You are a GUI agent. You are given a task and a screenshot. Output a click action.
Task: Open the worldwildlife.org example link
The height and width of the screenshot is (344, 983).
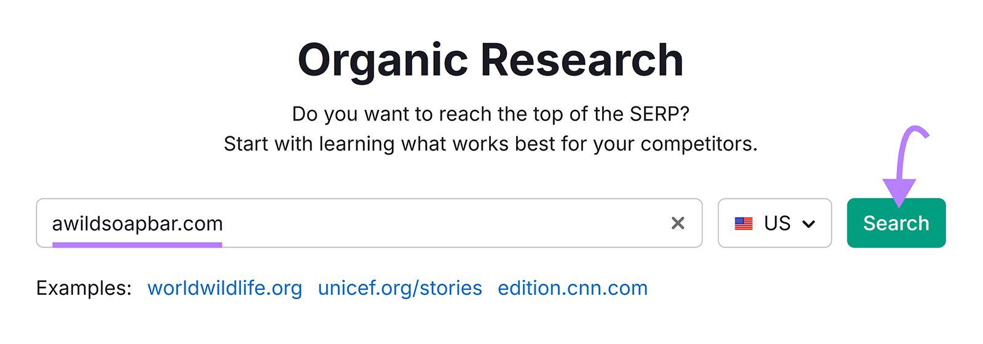tap(225, 288)
